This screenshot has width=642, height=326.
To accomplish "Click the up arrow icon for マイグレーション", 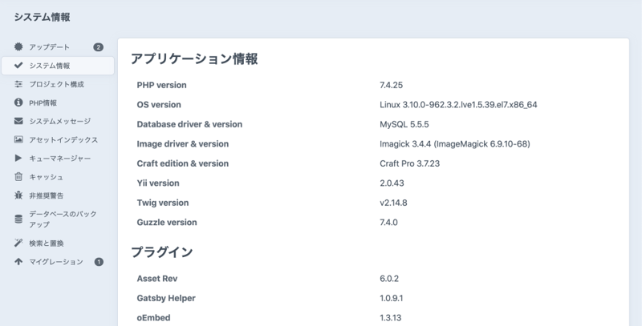I will [x=18, y=262].
